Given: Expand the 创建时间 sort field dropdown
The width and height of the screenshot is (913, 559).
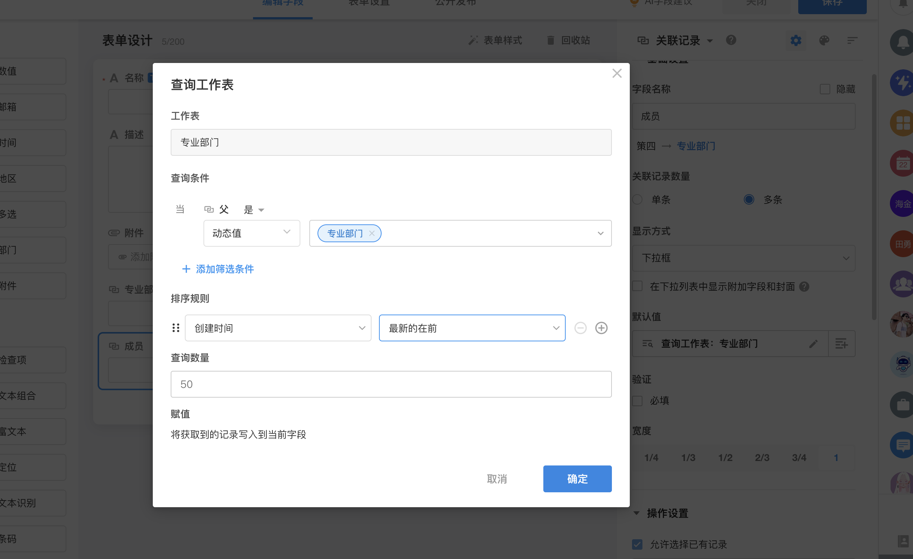Looking at the screenshot, I should coord(278,328).
